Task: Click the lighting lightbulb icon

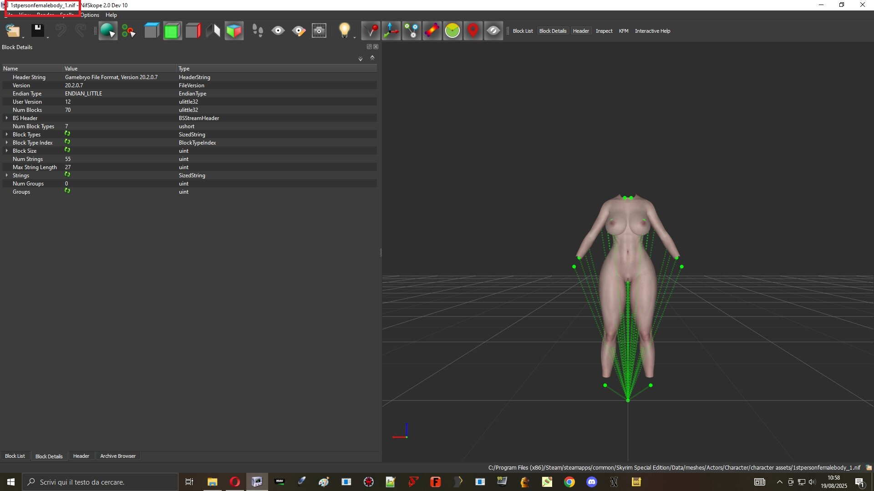Action: point(345,31)
